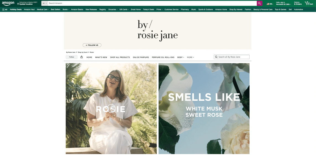316x159 pixels.
Task: Open the WHAT'S NEW tab
Action: coord(101,57)
